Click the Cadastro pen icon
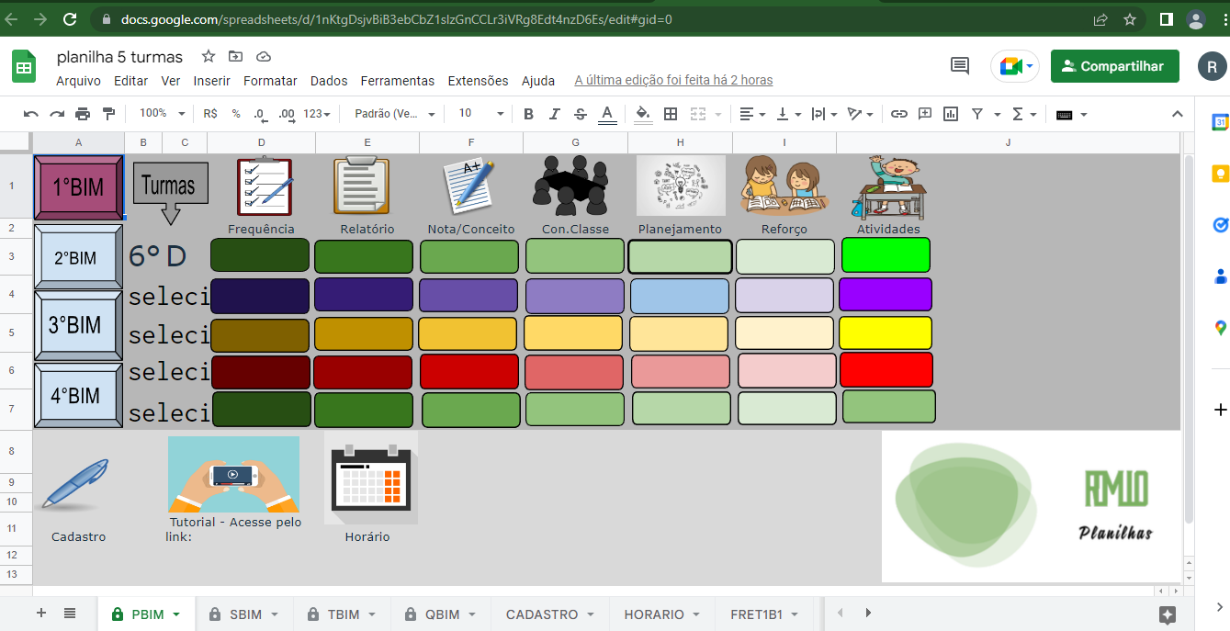This screenshot has width=1230, height=631. coord(73,484)
